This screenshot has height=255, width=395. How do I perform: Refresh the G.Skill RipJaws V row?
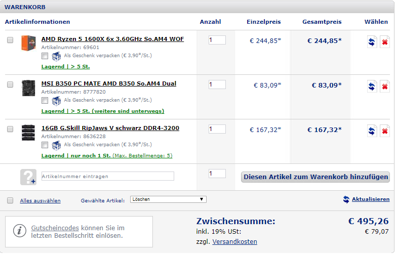[372, 131]
